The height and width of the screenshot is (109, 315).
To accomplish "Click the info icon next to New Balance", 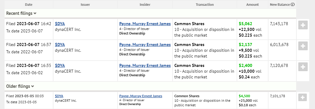I will [x=293, y=5].
